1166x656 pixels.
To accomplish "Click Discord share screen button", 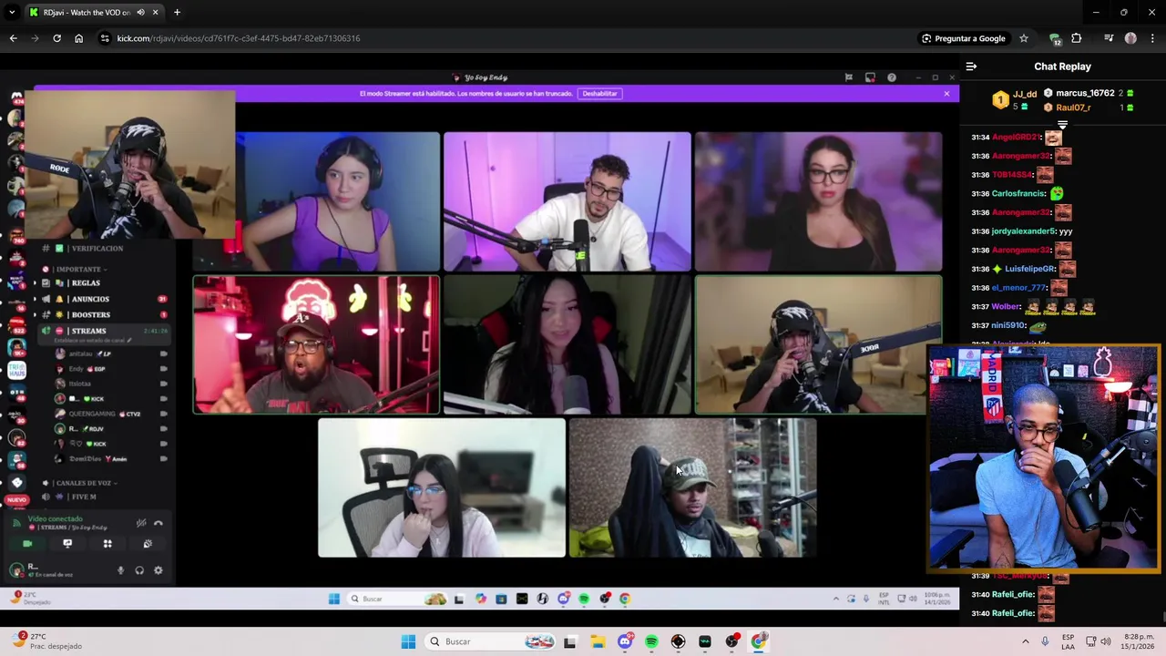I will click(67, 544).
